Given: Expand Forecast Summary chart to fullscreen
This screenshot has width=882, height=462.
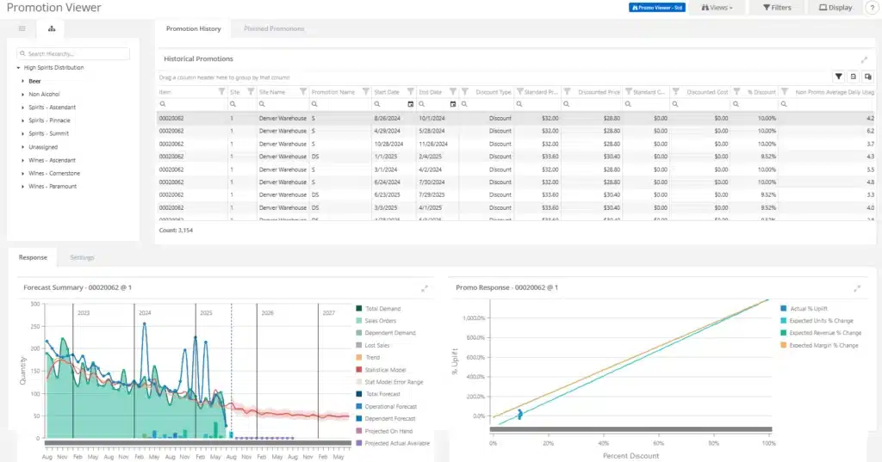Looking at the screenshot, I should point(425,288).
